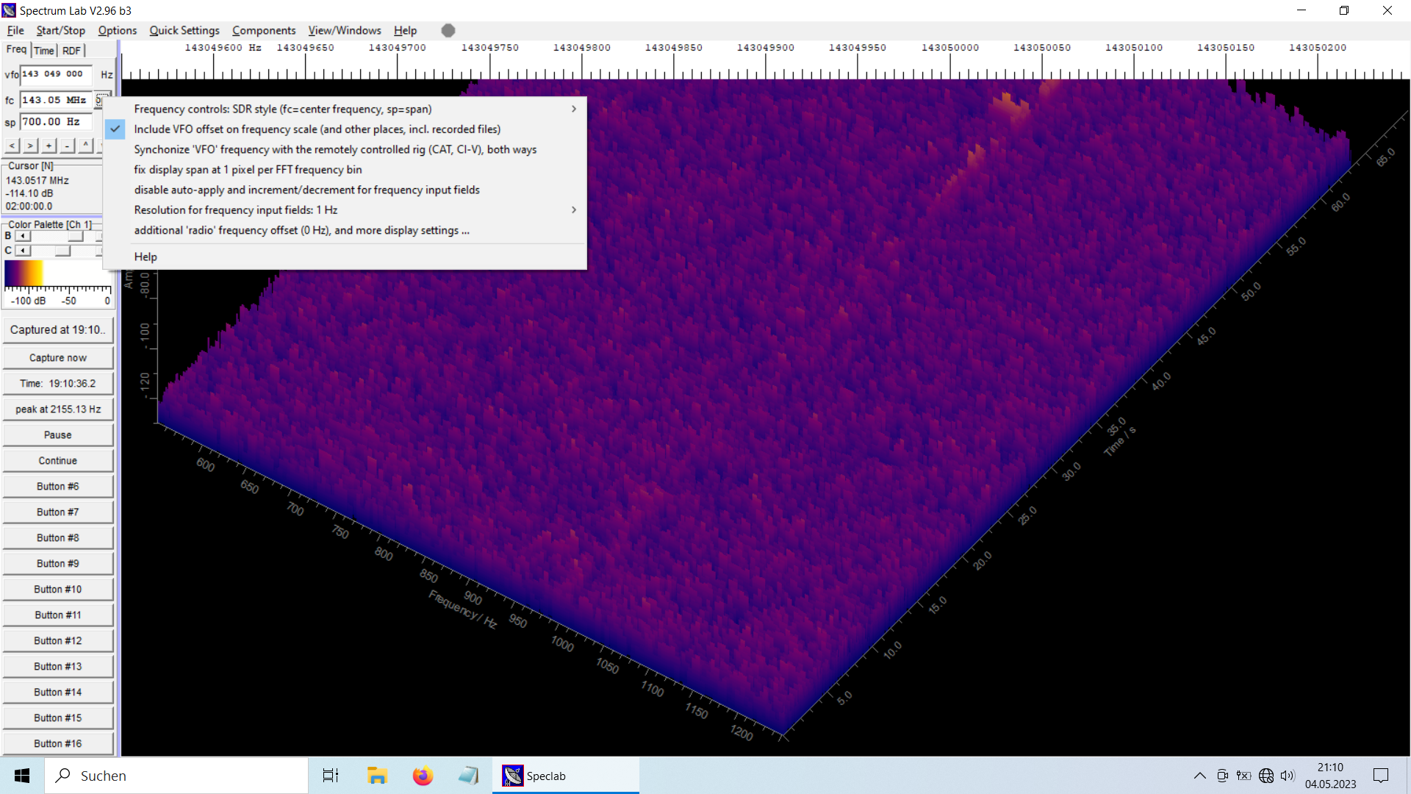Click the 'peak at 2155.13 Hz' button
The width and height of the screenshot is (1411, 794).
[x=58, y=409]
